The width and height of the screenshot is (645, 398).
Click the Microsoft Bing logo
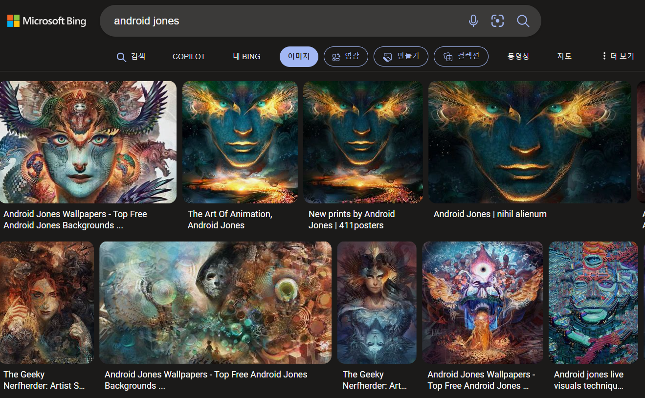(x=46, y=21)
